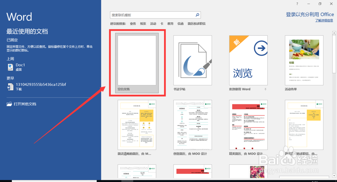
Task: Restore down the Word window
Action: pos(320,4)
